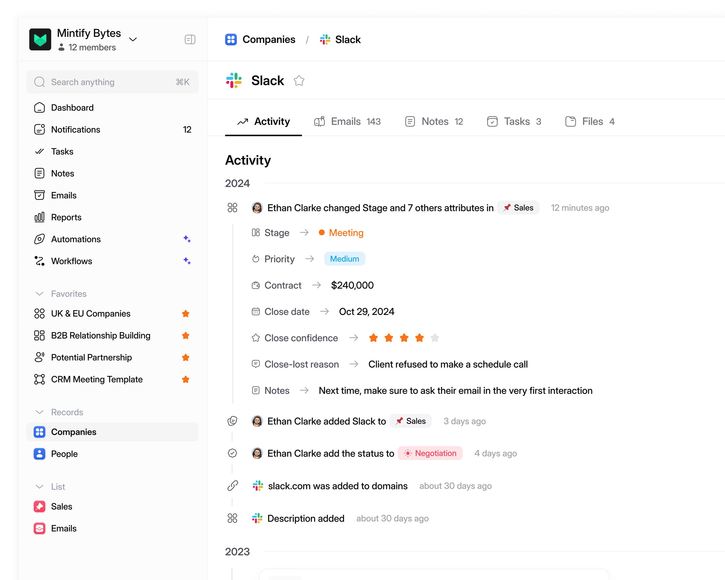Open Dashboard from the sidebar

coord(113,108)
